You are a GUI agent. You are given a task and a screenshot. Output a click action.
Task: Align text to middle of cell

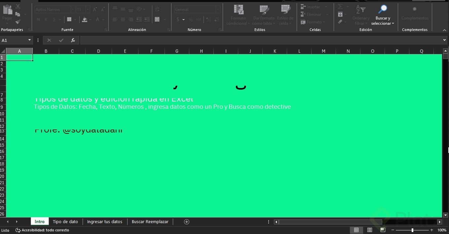(x=123, y=9)
